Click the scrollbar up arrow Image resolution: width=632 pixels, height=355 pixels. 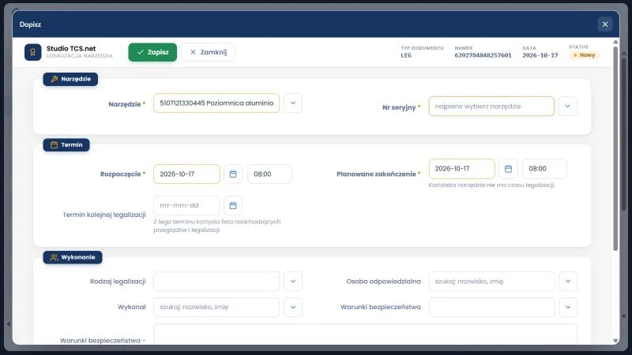click(615, 42)
